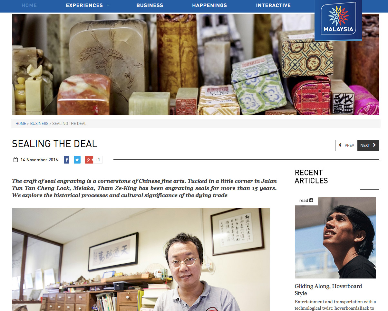Go to the previous article with PREV
The height and width of the screenshot is (311, 388).
point(346,145)
